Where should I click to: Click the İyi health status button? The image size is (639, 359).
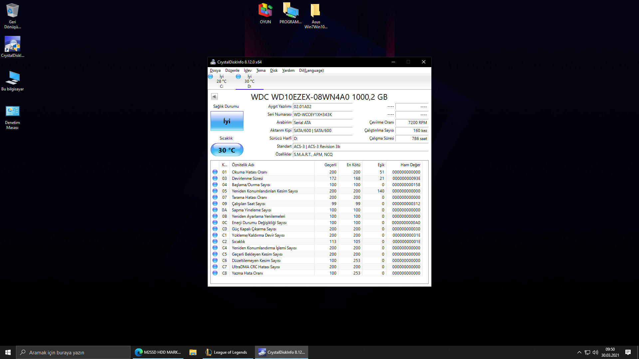tap(227, 121)
